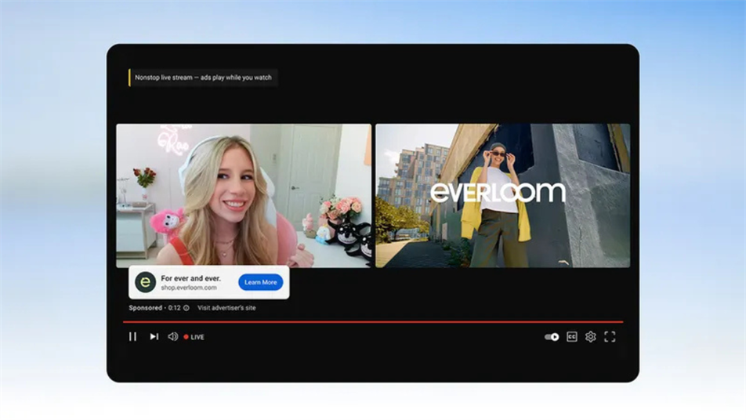Open Visit advertiser's site link
Screen dimensions: 746x420
(x=226, y=308)
